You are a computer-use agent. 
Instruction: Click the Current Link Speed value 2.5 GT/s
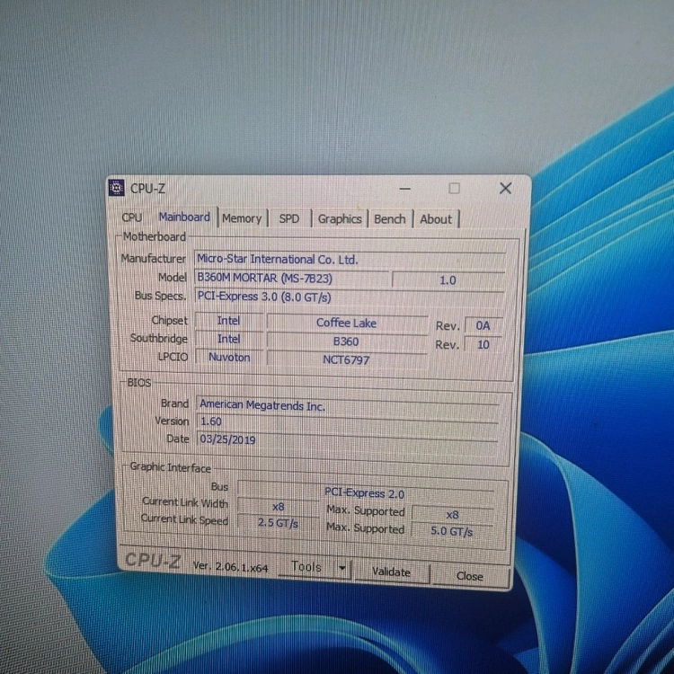coord(278,523)
